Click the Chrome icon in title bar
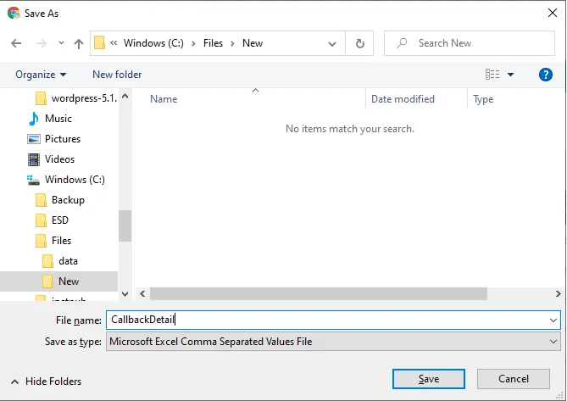This screenshot has width=567, height=401. coord(14,13)
